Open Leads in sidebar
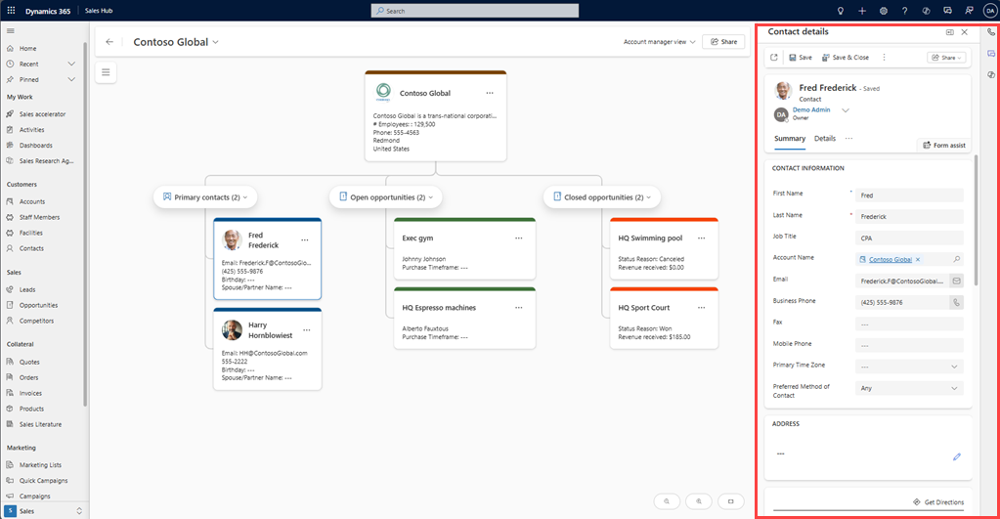 27,289
